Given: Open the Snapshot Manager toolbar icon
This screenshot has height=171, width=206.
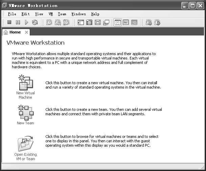Looking at the screenshot, I should (66, 23).
